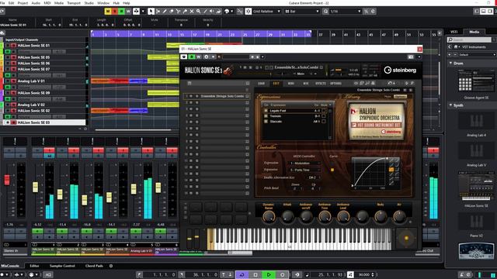Toggle Write W in HALion plugin header
497x279 pixels.
pyautogui.click(x=199, y=57)
